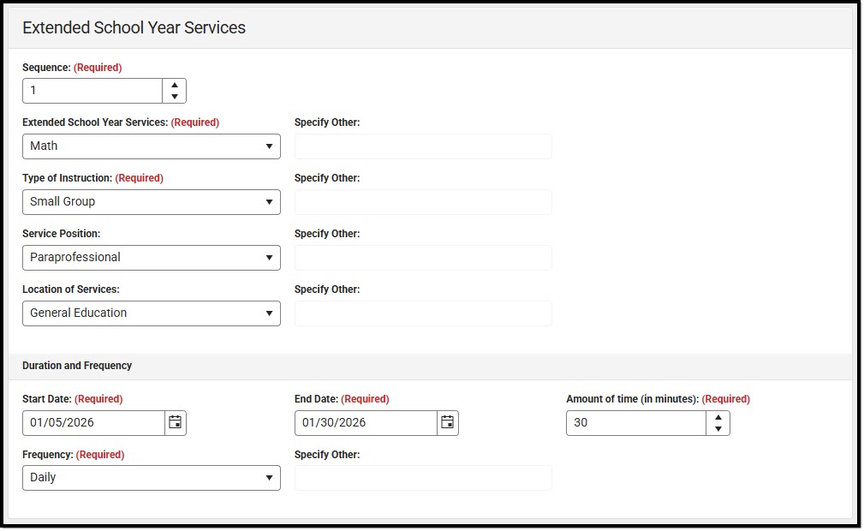
Task: Open the Start Date calendar picker
Action: tap(175, 422)
